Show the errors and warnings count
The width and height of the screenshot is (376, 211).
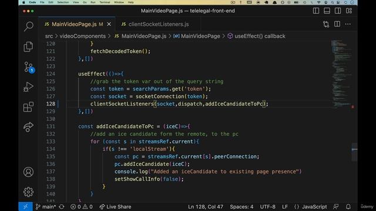[x=81, y=207]
